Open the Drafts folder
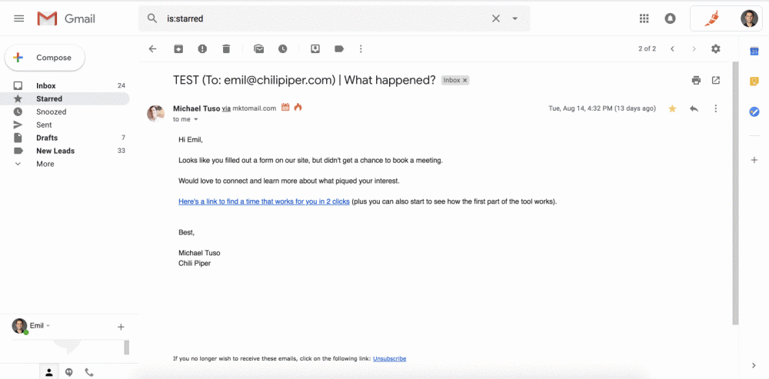 (x=65, y=138)
